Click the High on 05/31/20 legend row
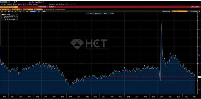 [x=10, y=16]
